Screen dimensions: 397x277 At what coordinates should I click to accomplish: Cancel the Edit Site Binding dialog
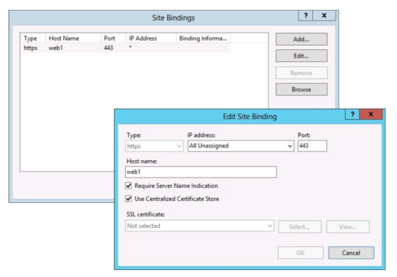pyautogui.click(x=351, y=253)
